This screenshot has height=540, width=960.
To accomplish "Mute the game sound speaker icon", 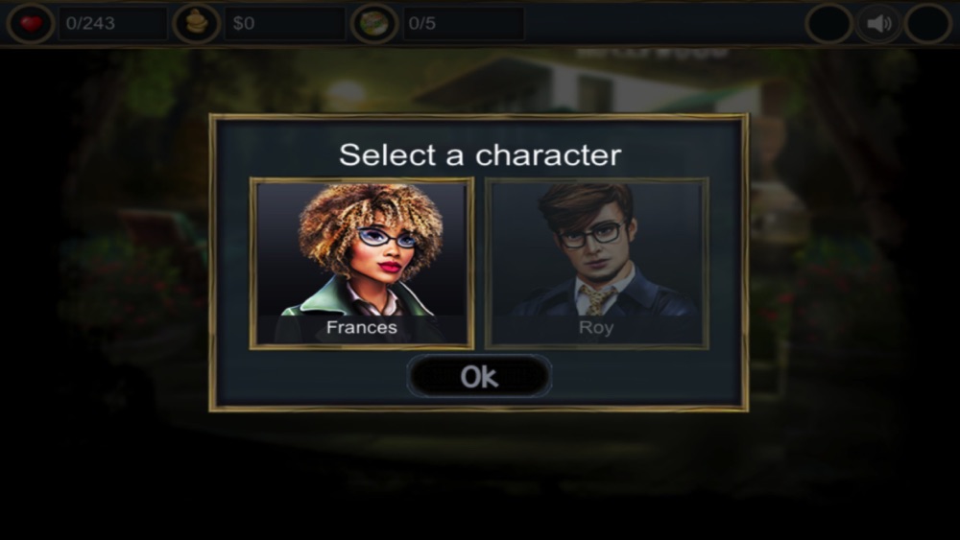I will click(x=878, y=24).
